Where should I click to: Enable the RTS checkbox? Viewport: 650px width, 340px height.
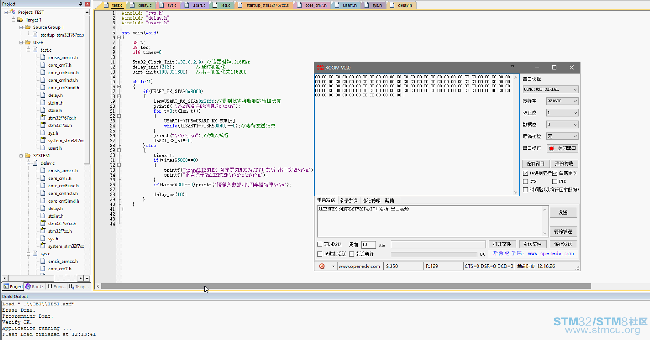coord(525,181)
